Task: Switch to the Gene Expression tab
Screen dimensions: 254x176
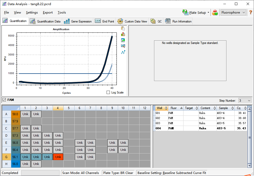Action: point(78,21)
